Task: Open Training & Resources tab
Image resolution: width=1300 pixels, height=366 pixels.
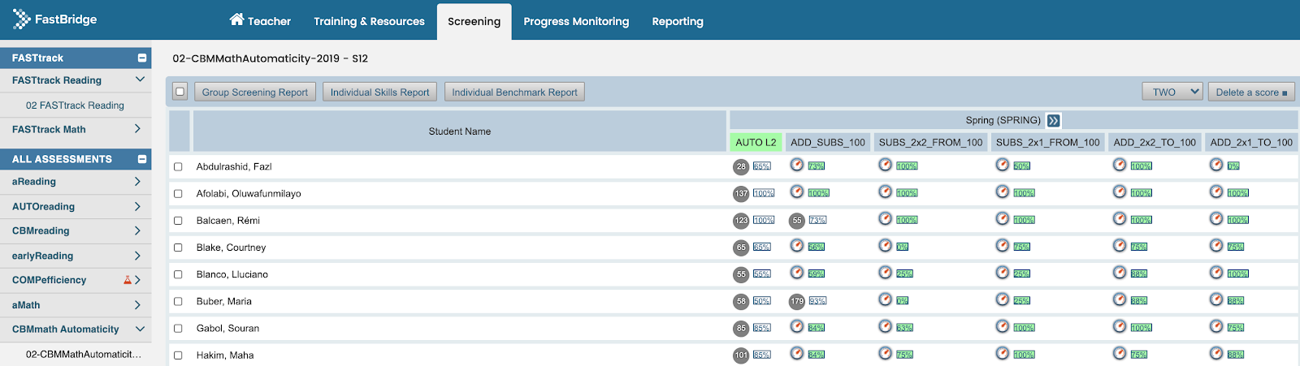Action: [370, 21]
